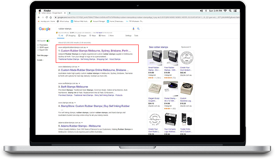The height and width of the screenshot is (159, 275).
Task: Expand the Sort this page dropdown
Action: pos(43,55)
